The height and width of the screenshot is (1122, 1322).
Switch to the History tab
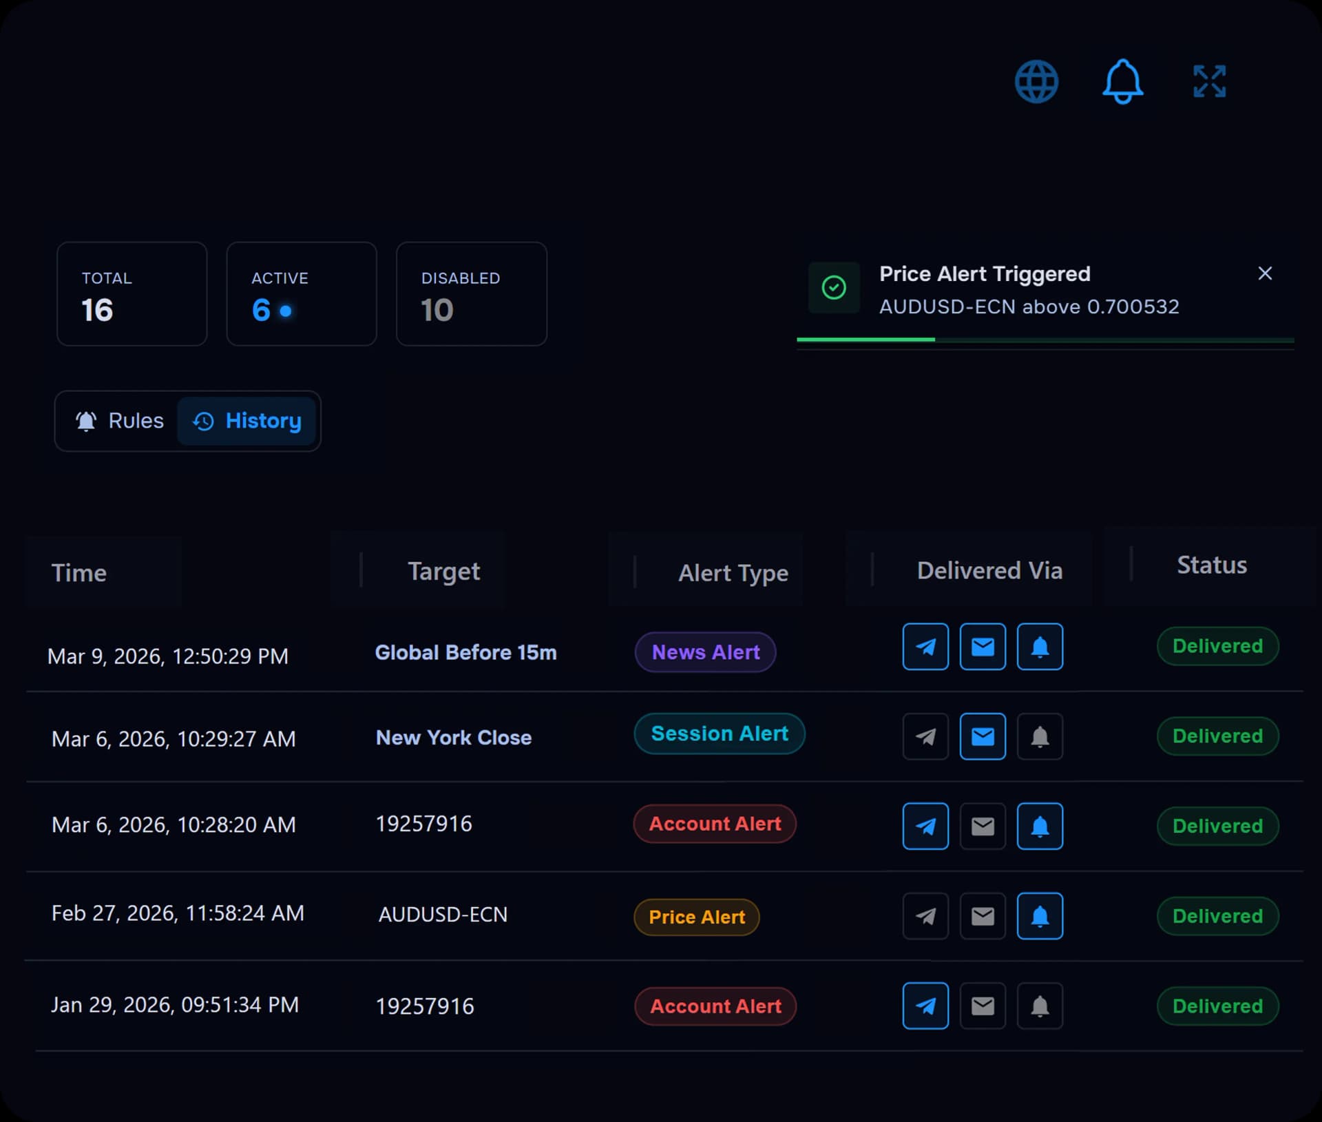click(x=247, y=421)
